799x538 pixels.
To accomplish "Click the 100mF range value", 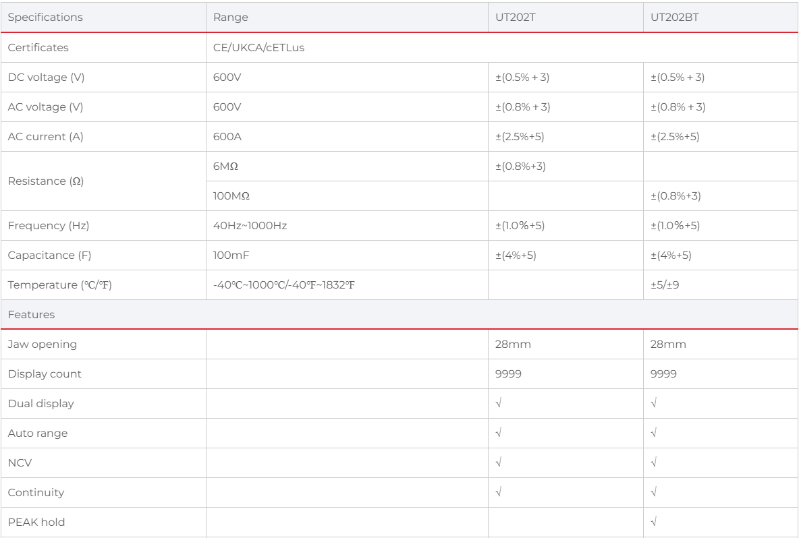I will pyautogui.click(x=231, y=255).
